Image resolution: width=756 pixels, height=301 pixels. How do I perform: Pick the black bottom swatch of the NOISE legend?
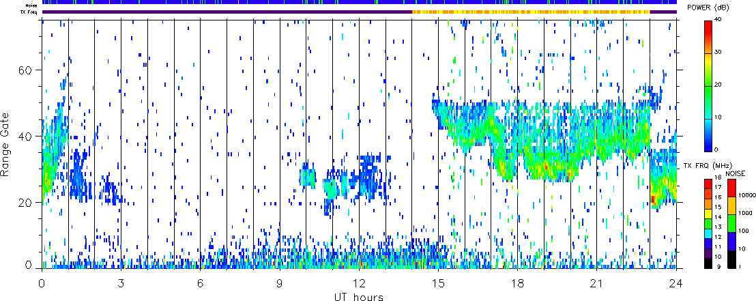(732, 259)
